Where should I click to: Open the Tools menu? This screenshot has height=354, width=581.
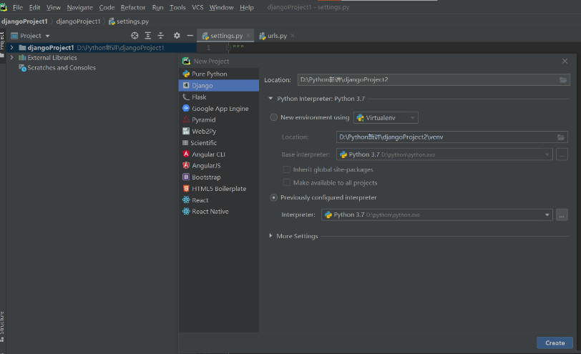[x=177, y=7]
